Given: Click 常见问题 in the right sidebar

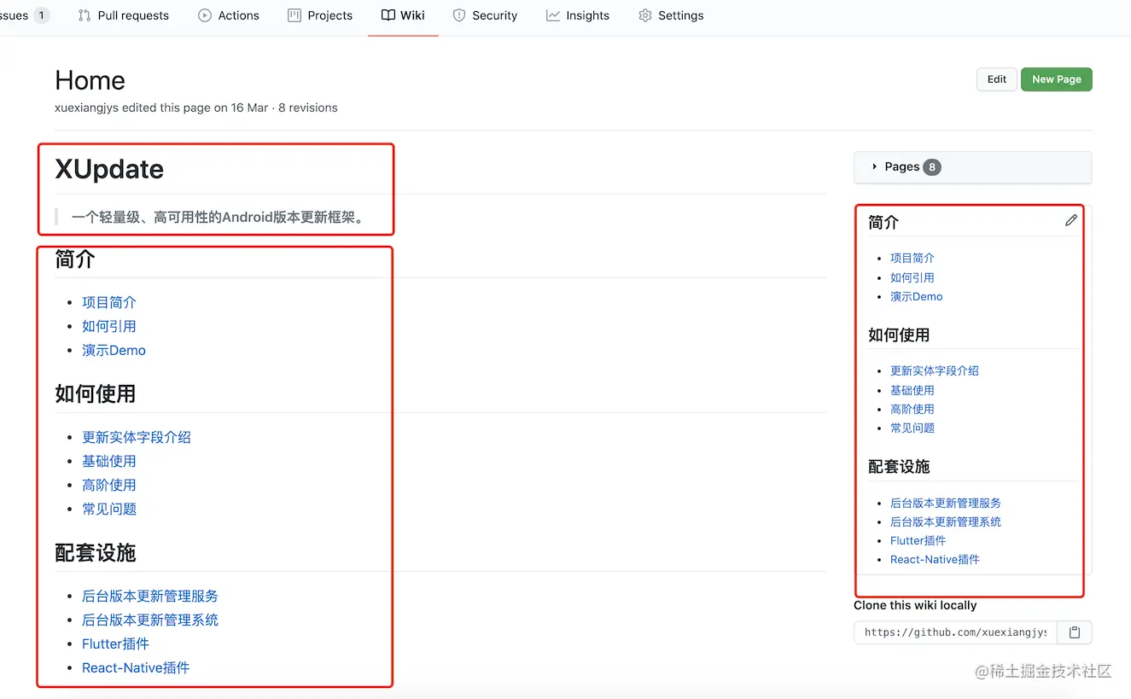Looking at the screenshot, I should (x=912, y=428).
